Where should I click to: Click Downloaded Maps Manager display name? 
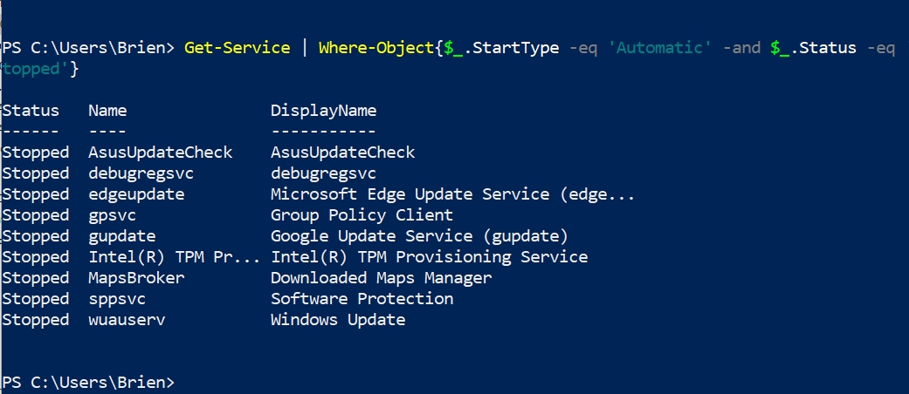point(381,278)
